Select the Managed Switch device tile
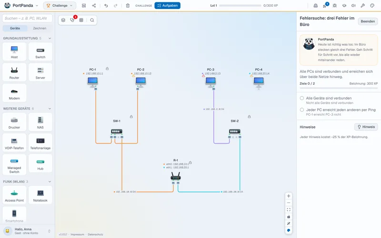This screenshot has height=238, width=381. coord(14,164)
